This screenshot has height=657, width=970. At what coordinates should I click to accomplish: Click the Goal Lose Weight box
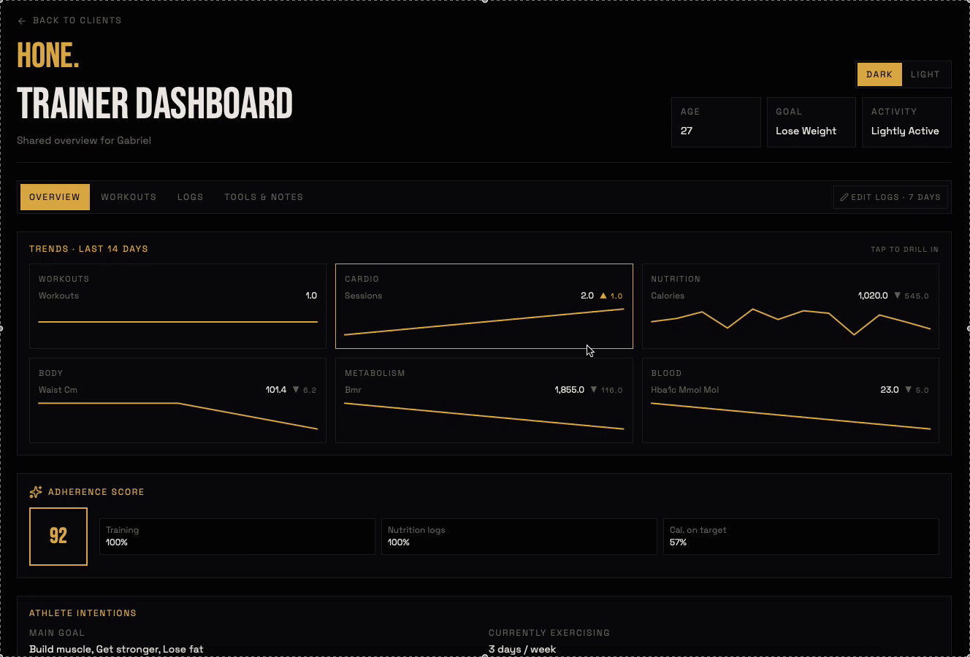811,122
